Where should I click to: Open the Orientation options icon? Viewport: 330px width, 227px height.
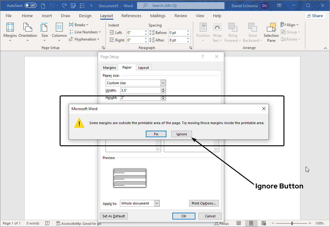pyautogui.click(x=27, y=28)
